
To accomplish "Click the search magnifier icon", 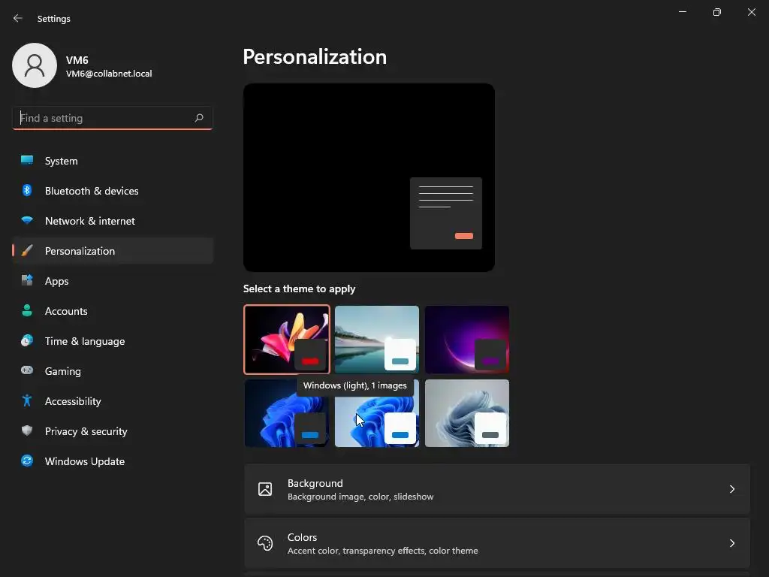I will (x=198, y=118).
